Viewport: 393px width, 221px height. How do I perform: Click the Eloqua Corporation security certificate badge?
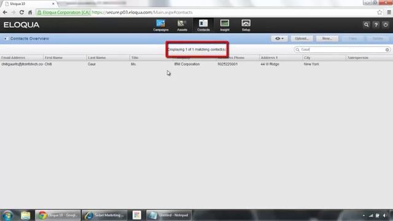[x=63, y=12]
